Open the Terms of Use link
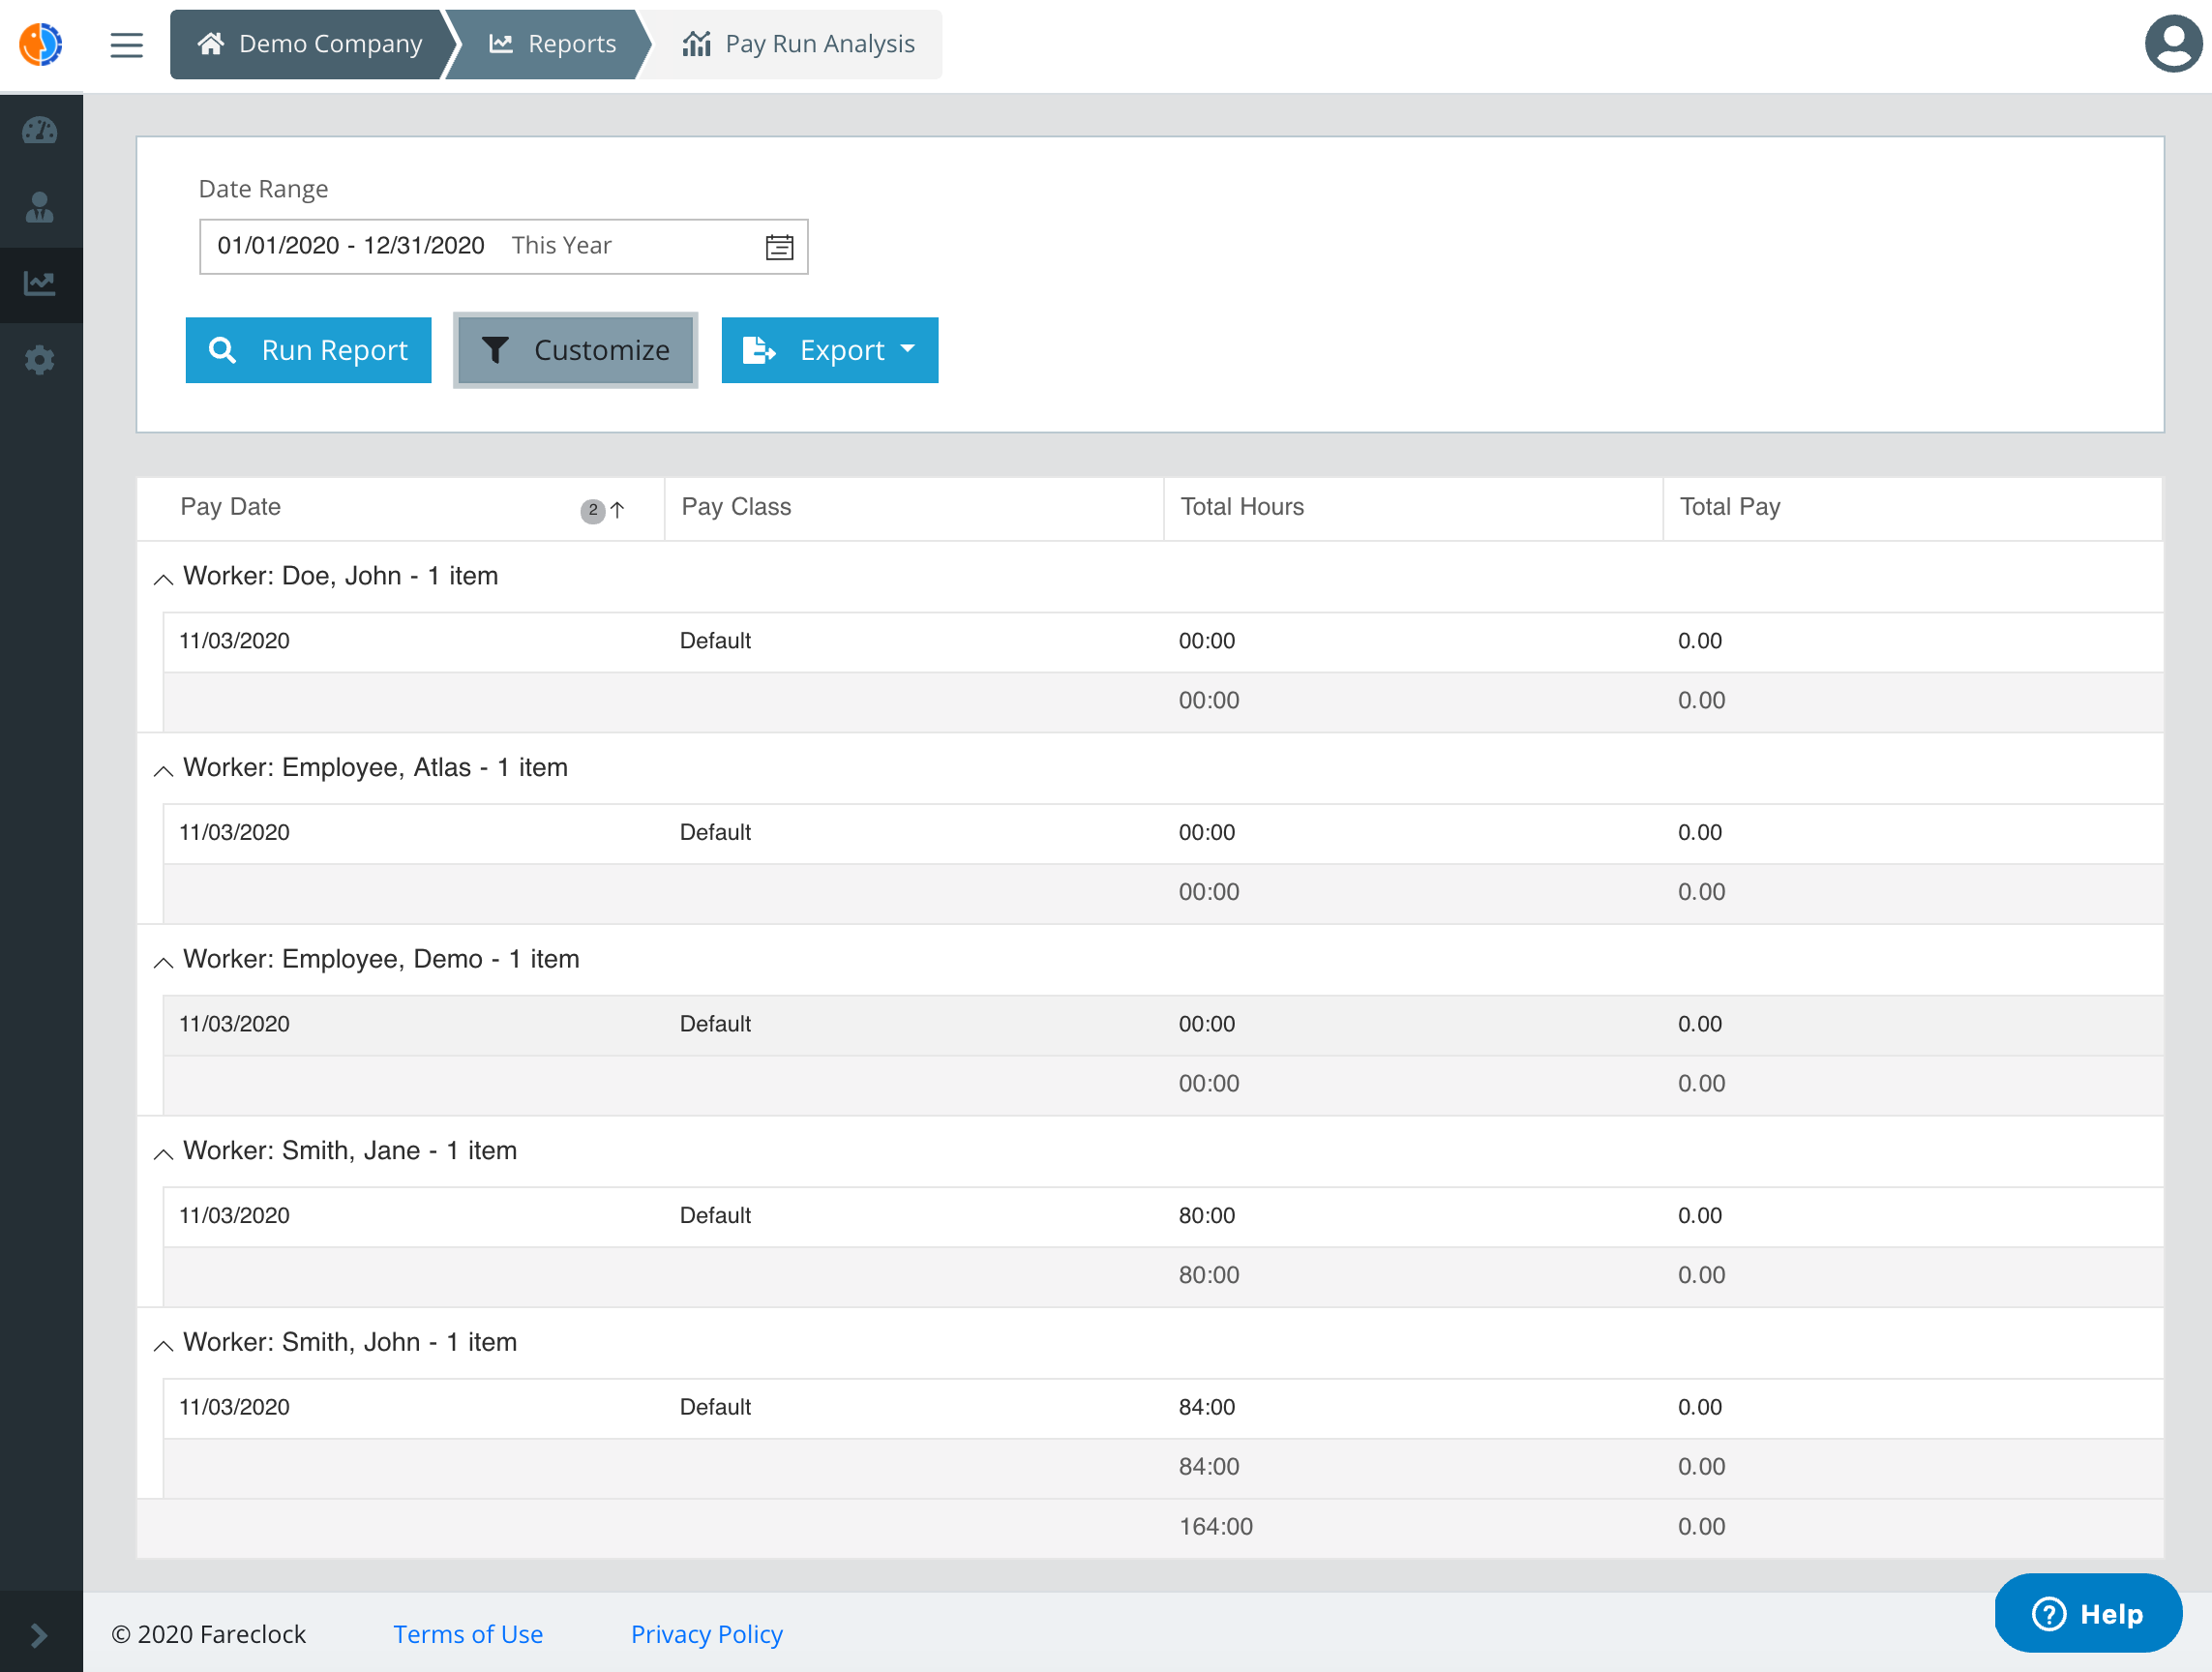Screen dimensions: 2212x1672 pos(468,1634)
